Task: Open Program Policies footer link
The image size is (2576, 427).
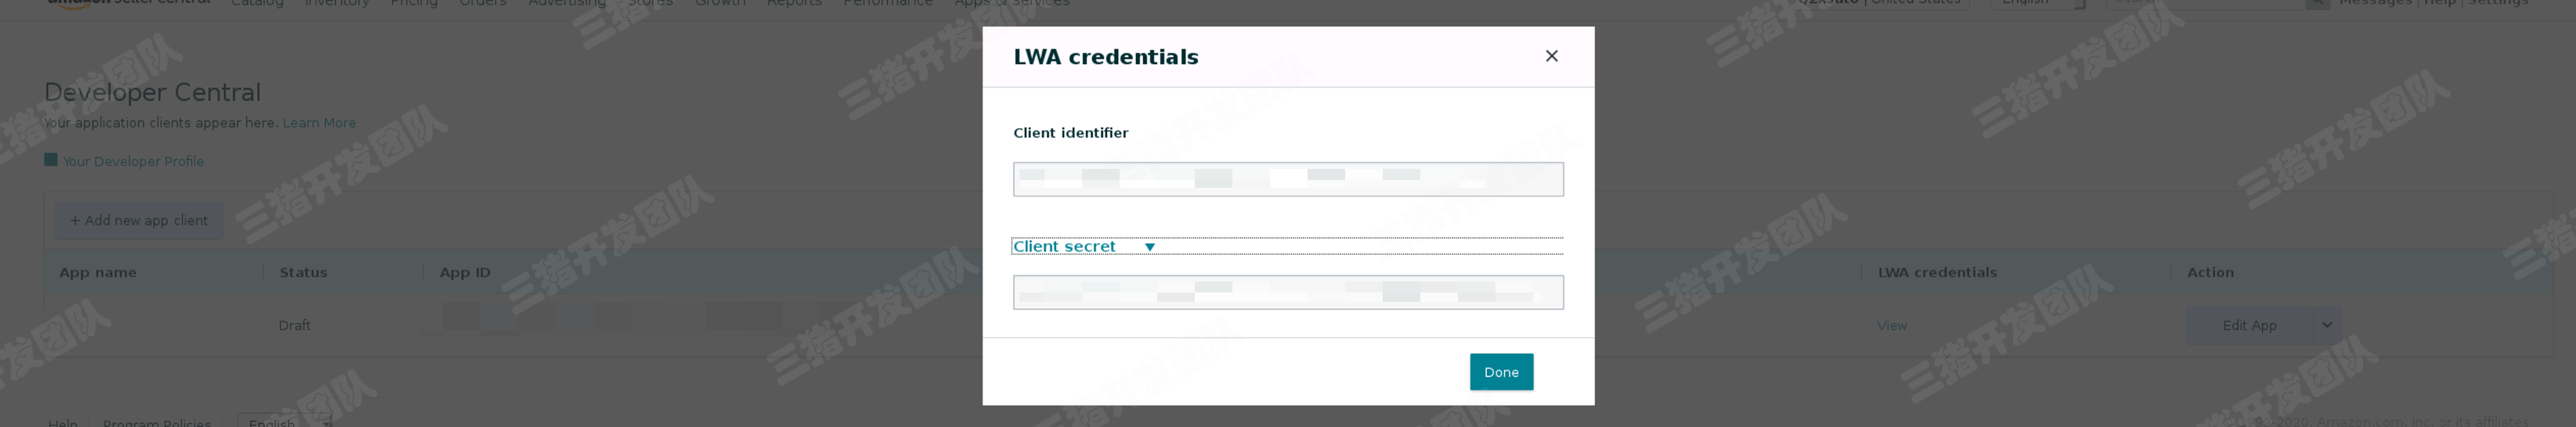Action: tap(157, 422)
